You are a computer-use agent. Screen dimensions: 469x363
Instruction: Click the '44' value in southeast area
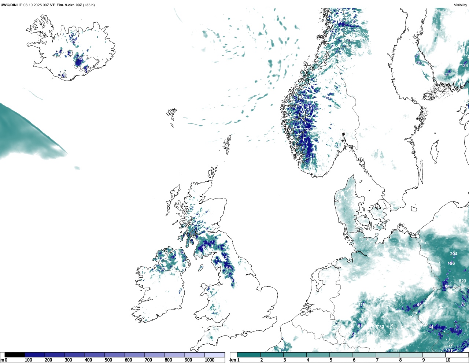click(x=431, y=327)
